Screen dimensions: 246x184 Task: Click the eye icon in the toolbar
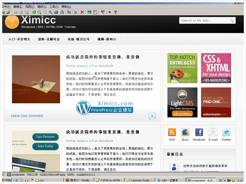(x=110, y=12)
